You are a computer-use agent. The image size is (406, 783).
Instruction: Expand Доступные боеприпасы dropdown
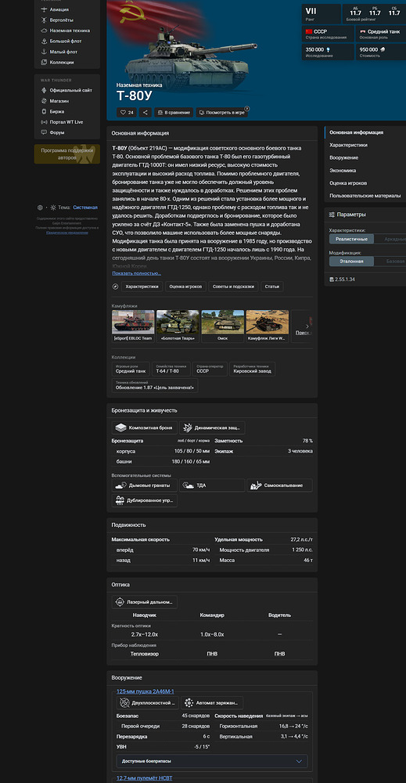(x=212, y=761)
